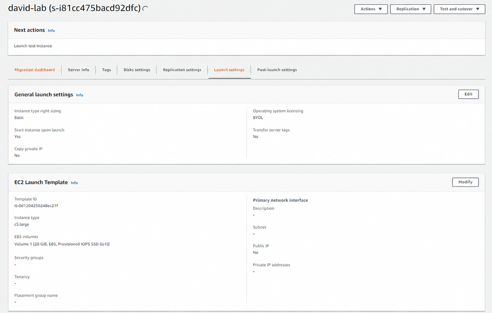Screen dimensions: 492x313
Task: Click the Subnet label
Action: [259, 227]
